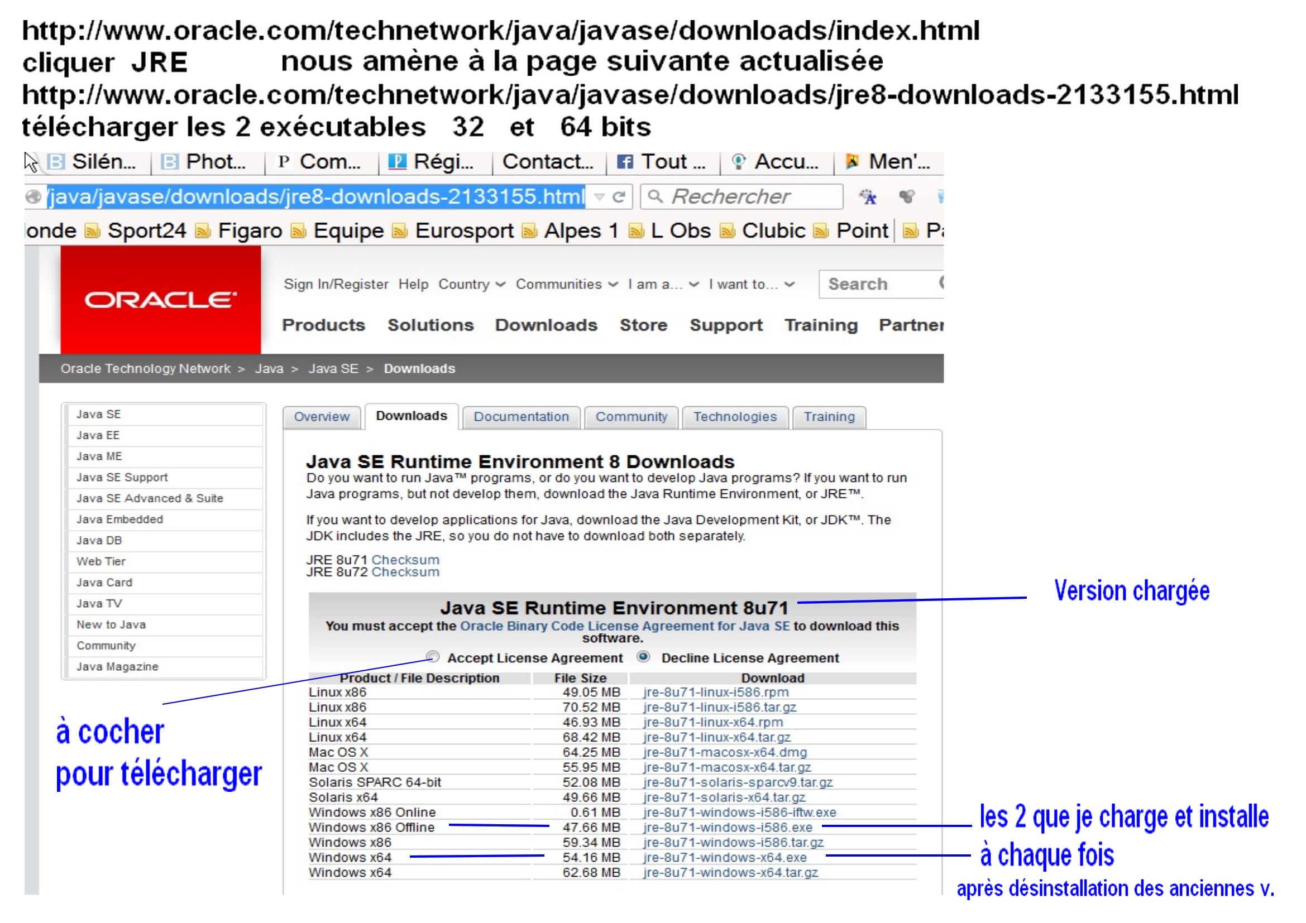The height and width of the screenshot is (923, 1306).
Task: Expand the Communities menu
Action: click(x=567, y=284)
